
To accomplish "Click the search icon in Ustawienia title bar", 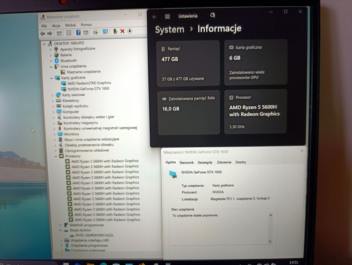I will pos(213,15).
